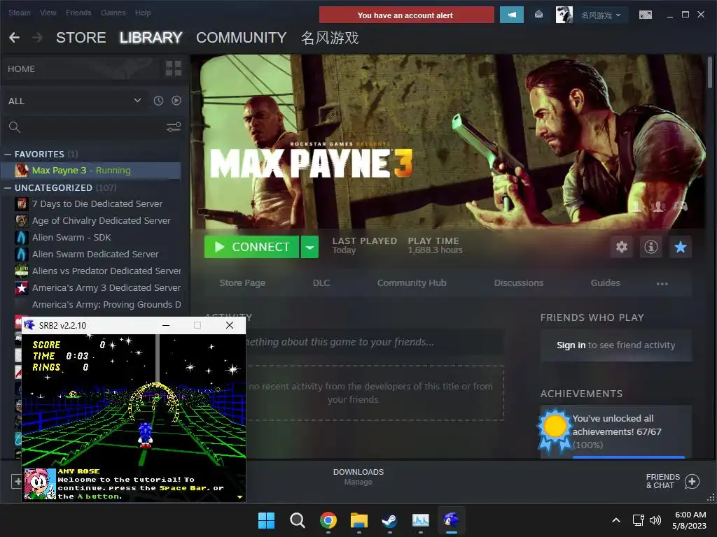This screenshot has width=717, height=537.
Task: Collapse the FAVORITES category
Action: [x=8, y=155]
